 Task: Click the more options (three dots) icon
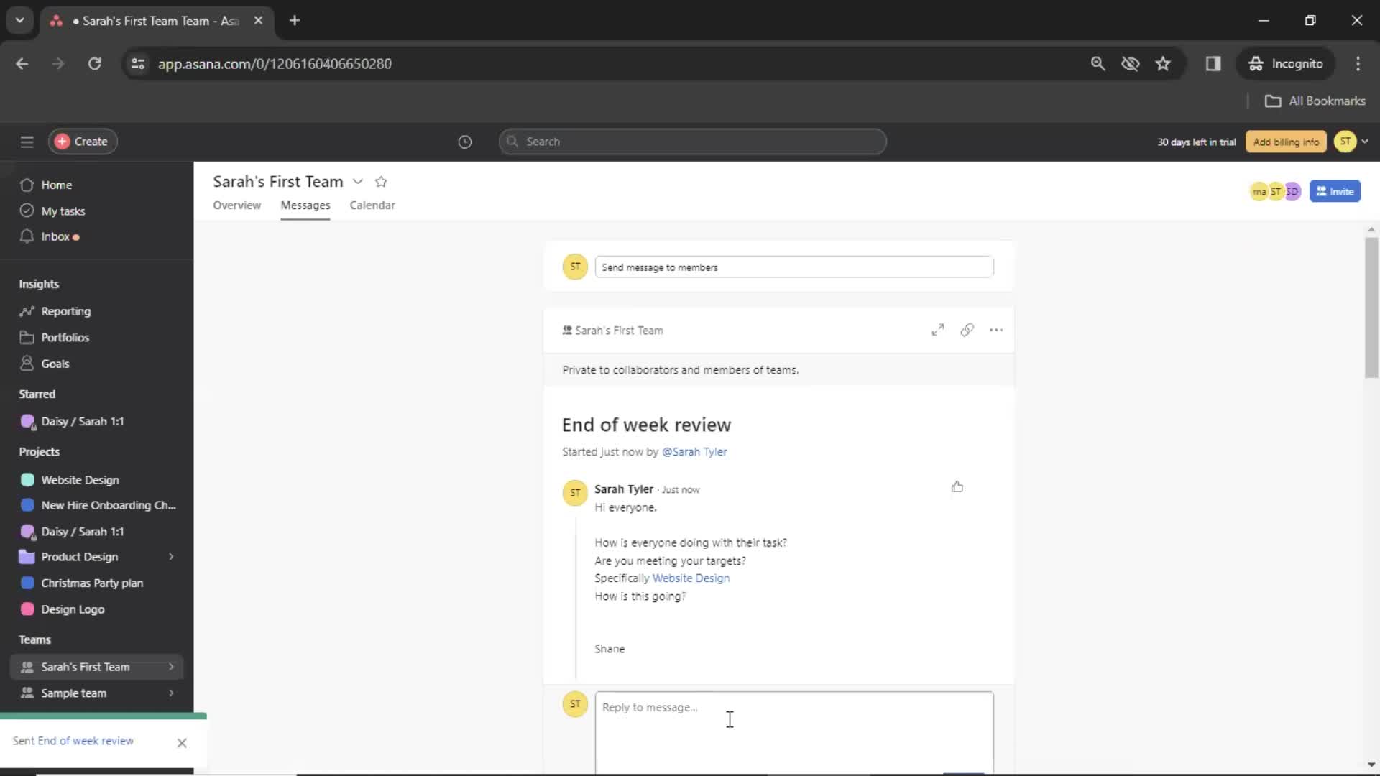tap(995, 330)
